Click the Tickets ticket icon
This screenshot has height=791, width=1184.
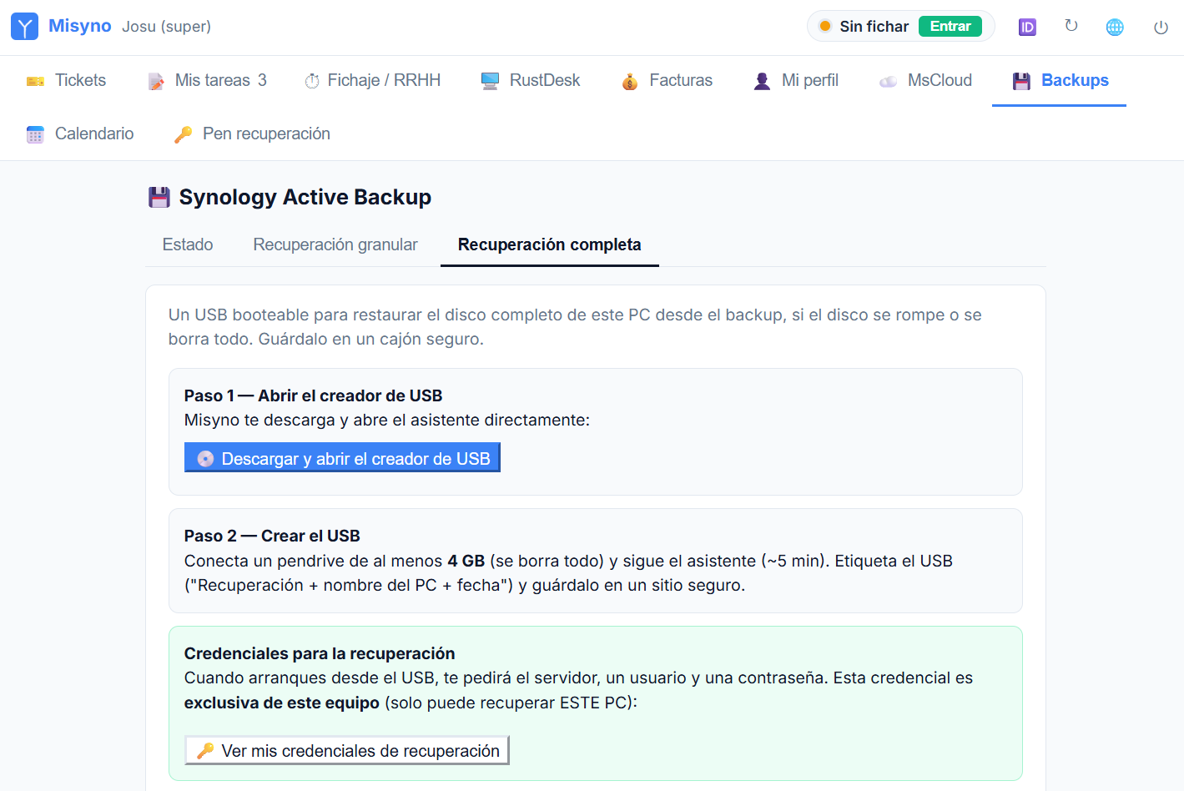pos(35,81)
